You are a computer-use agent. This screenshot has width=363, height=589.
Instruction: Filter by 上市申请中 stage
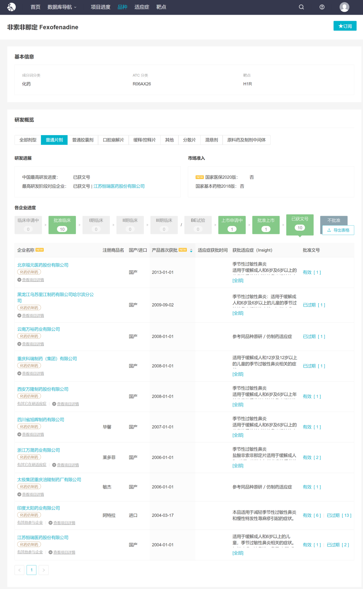coord(232,225)
